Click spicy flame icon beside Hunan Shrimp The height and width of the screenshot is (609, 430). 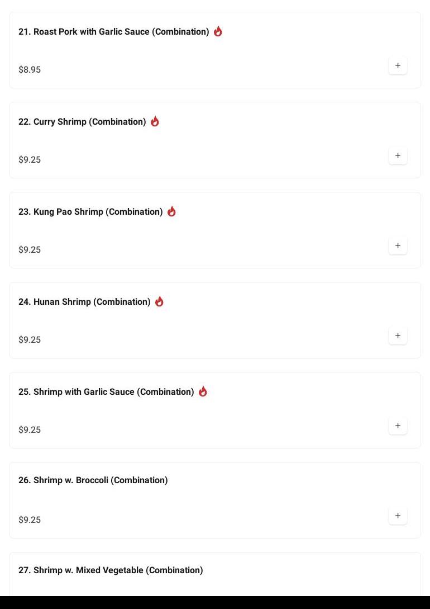click(x=159, y=301)
